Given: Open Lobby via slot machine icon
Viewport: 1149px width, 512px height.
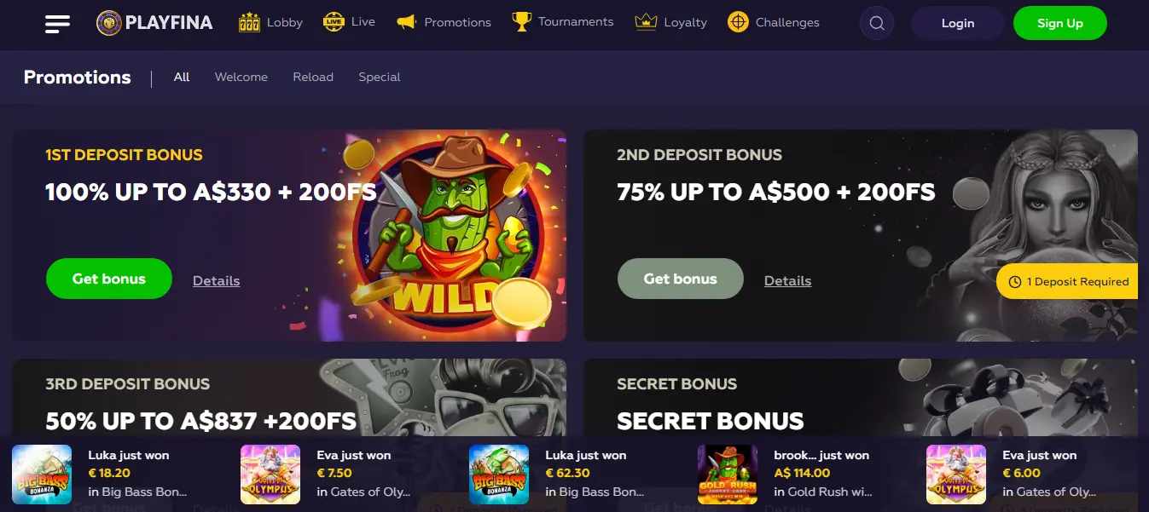Looking at the screenshot, I should tap(249, 22).
